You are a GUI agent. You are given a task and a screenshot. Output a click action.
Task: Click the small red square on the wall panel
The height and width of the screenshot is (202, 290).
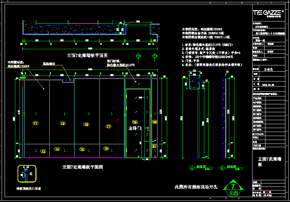pyautogui.click(x=118, y=120)
